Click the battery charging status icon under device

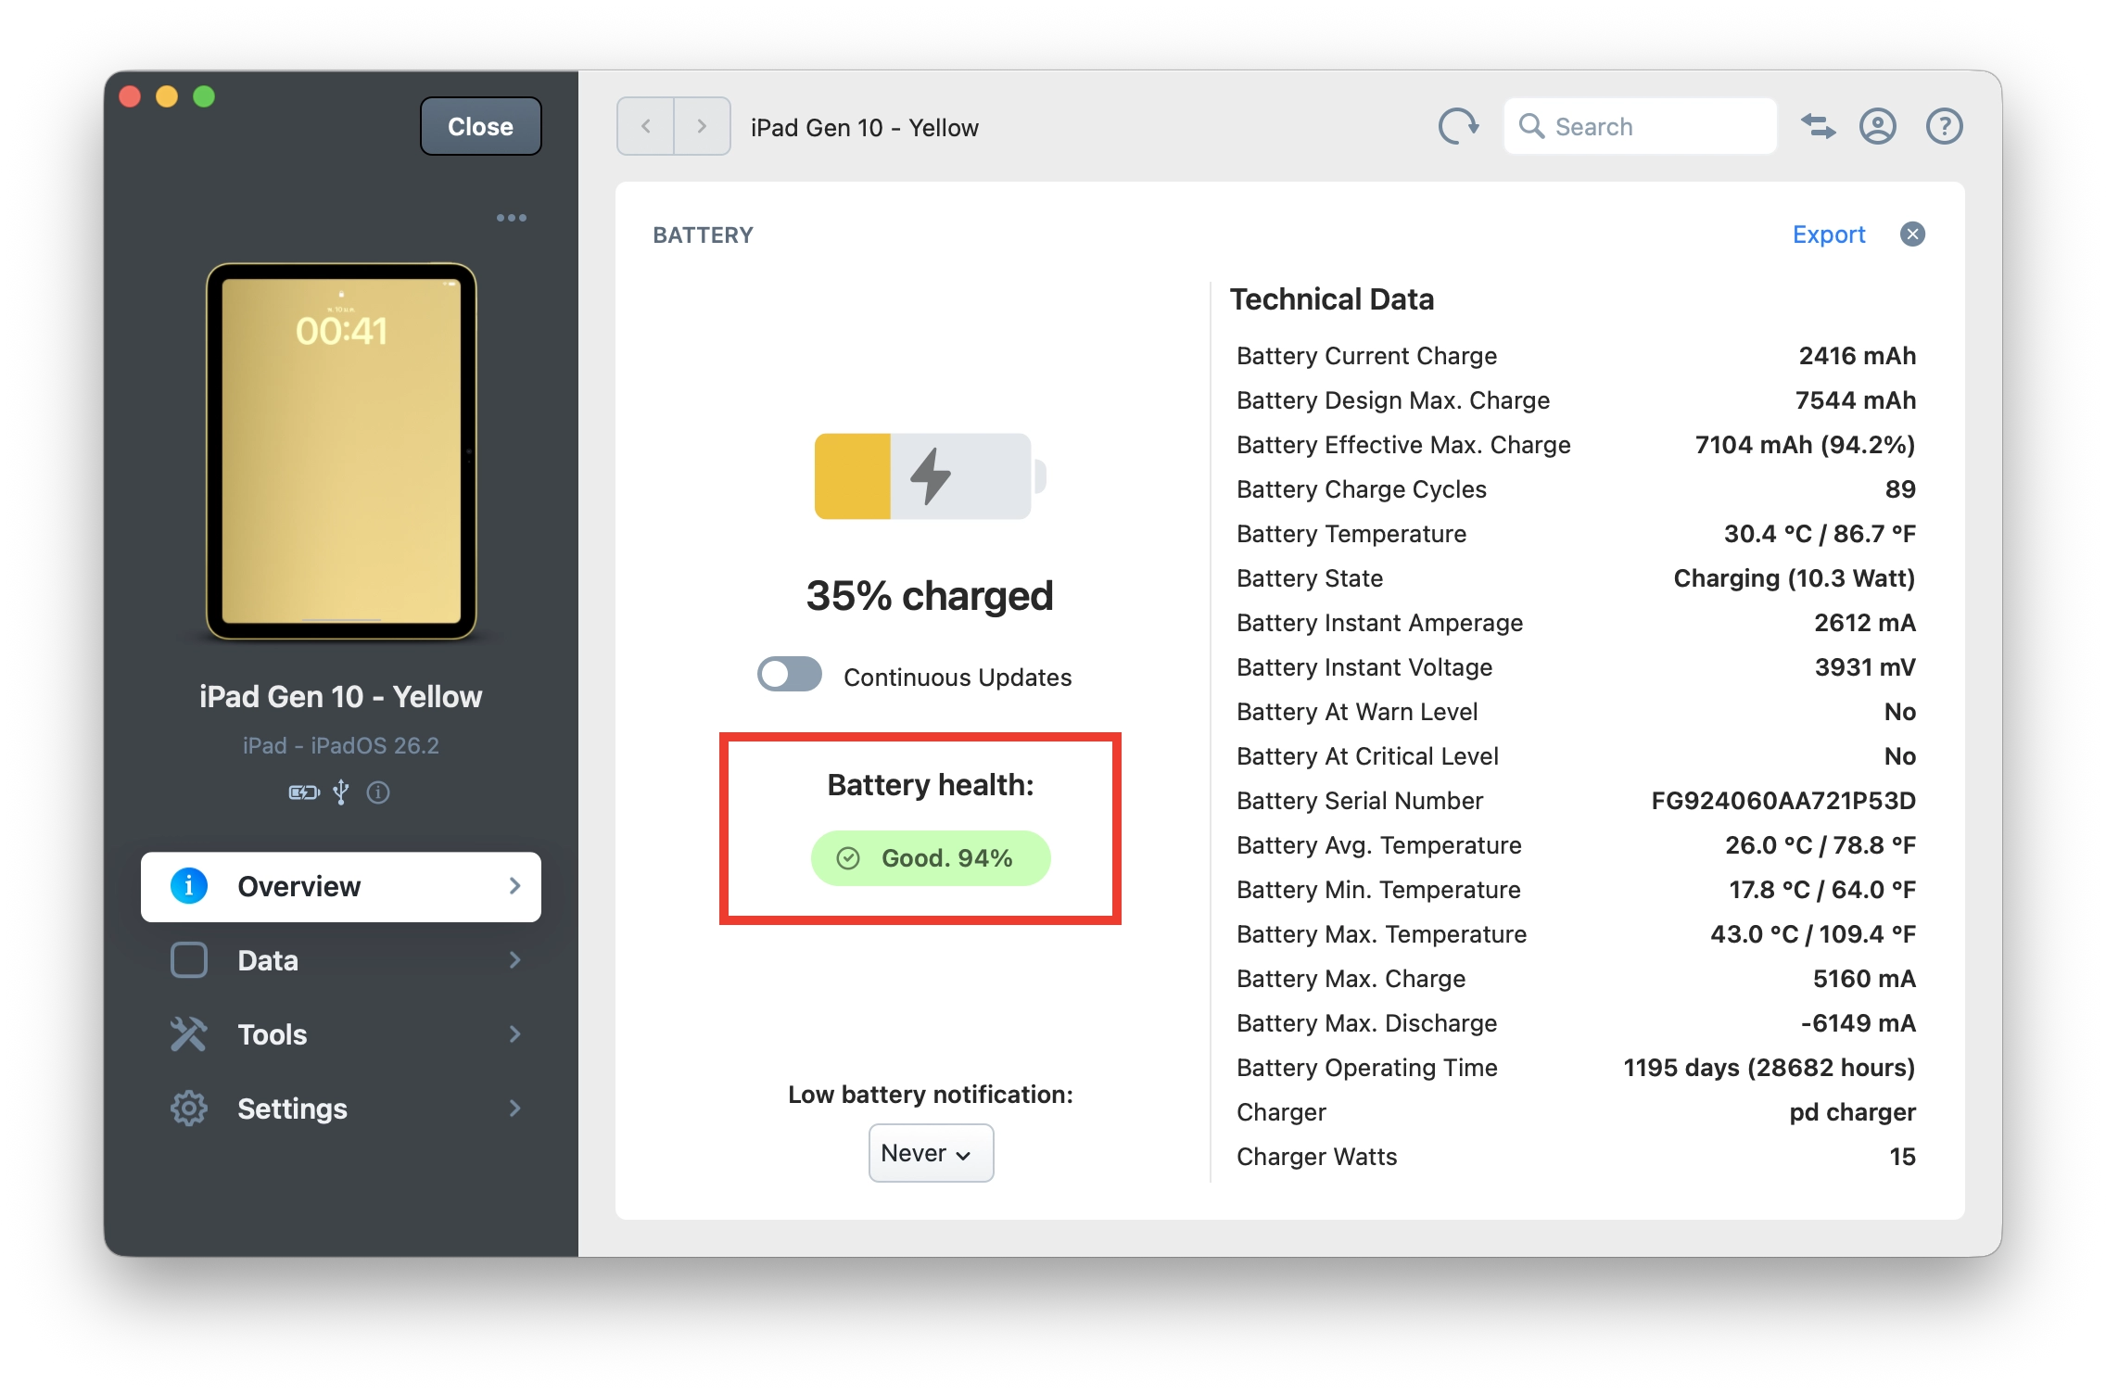pos(304,792)
